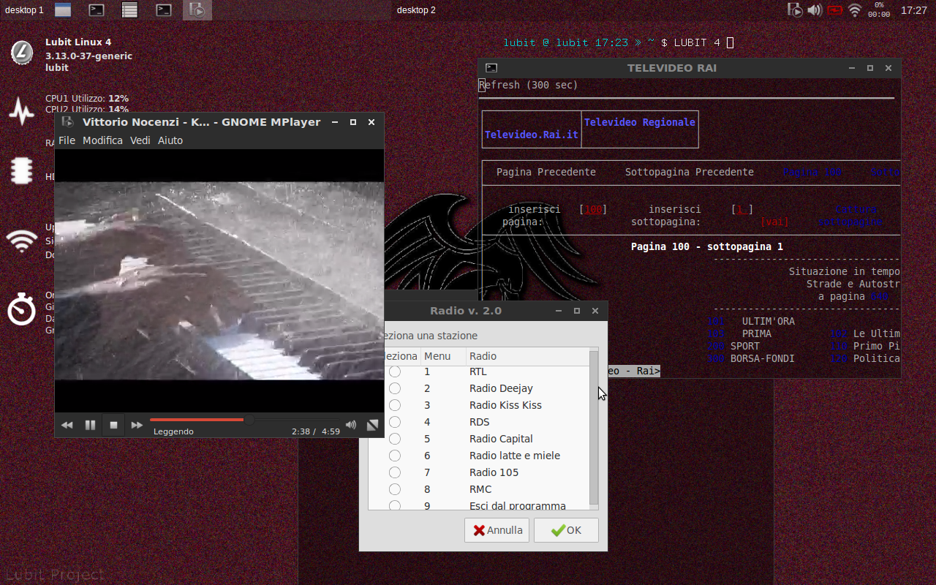936x585 pixels.
Task: Close the Televideo RAI window
Action: click(888, 68)
